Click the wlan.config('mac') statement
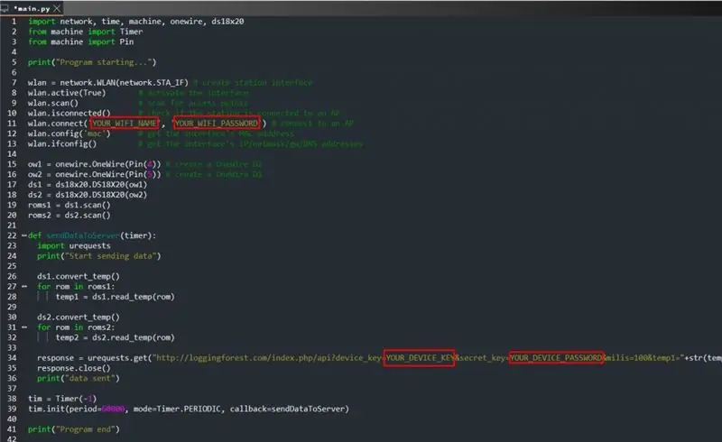This screenshot has width=722, height=442. tap(69, 134)
